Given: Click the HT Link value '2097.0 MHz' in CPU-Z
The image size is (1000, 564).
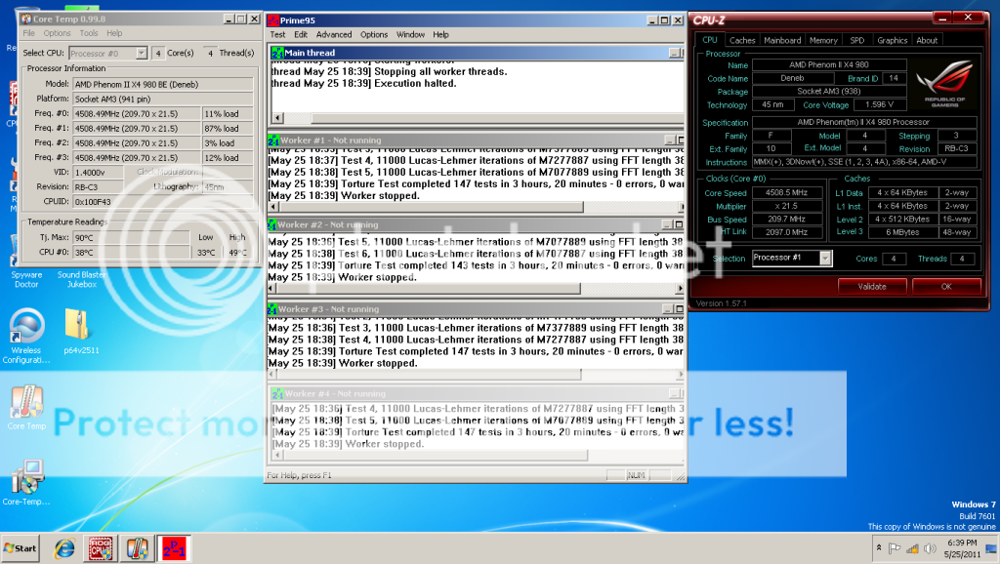Looking at the screenshot, I should point(787,232).
